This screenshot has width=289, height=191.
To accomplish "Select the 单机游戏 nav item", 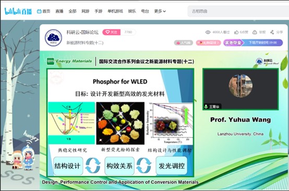I will click(115, 11).
